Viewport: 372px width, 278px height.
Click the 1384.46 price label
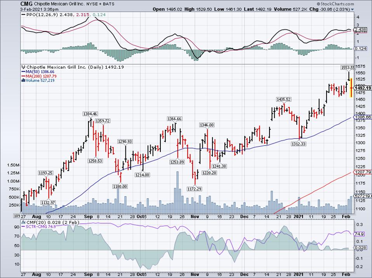(90, 114)
